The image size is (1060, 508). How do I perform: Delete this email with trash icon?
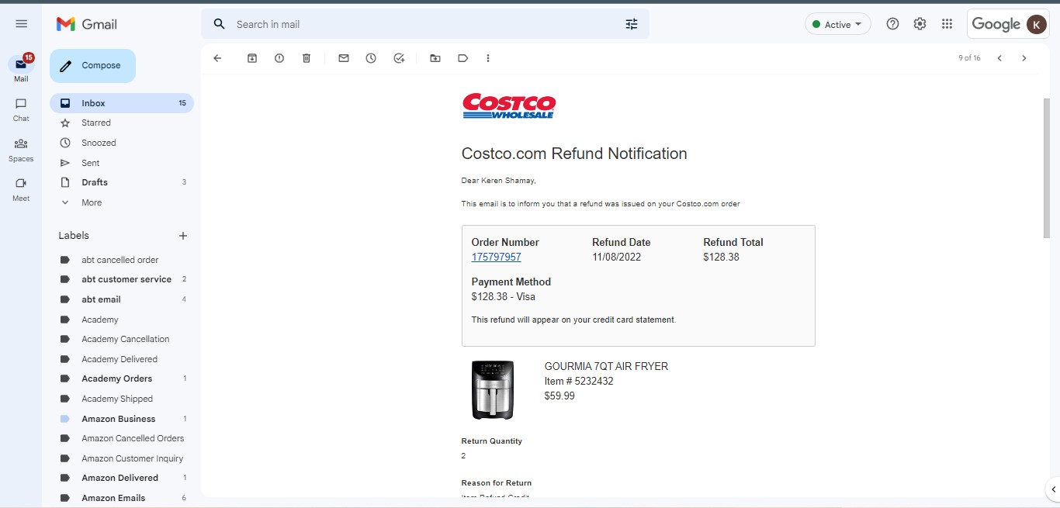(307, 58)
